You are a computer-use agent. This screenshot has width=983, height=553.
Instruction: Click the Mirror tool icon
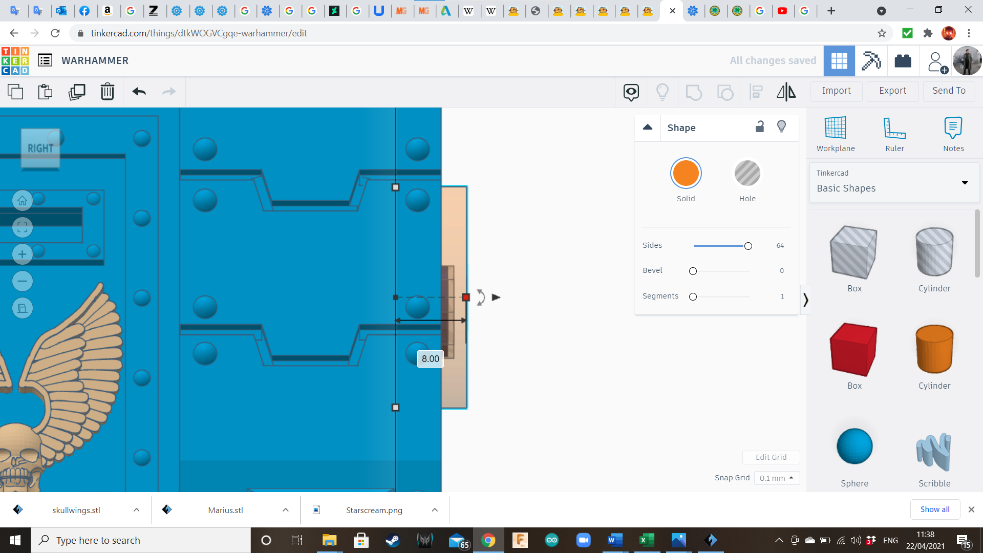786,92
